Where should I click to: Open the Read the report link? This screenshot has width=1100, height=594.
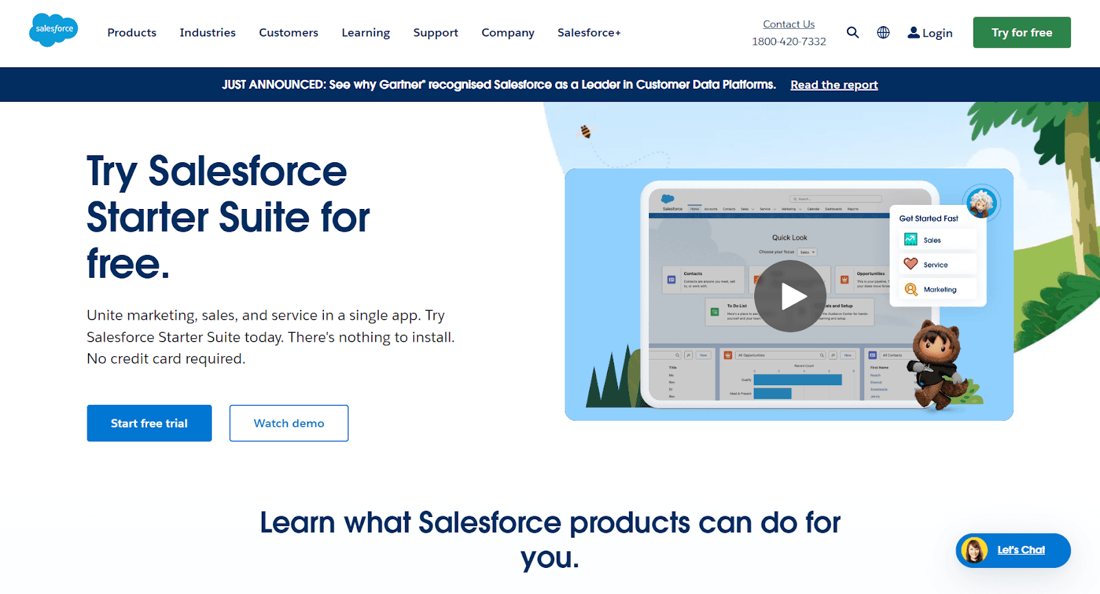[x=834, y=85]
